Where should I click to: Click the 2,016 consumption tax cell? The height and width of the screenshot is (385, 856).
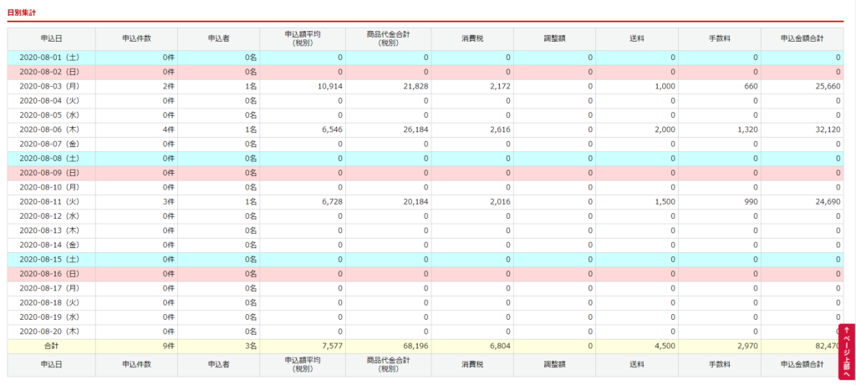[x=472, y=202]
